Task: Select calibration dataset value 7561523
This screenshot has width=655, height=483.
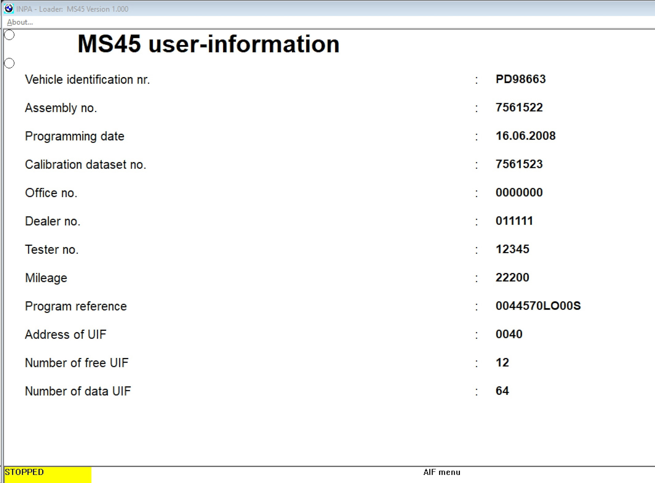Action: tap(519, 164)
